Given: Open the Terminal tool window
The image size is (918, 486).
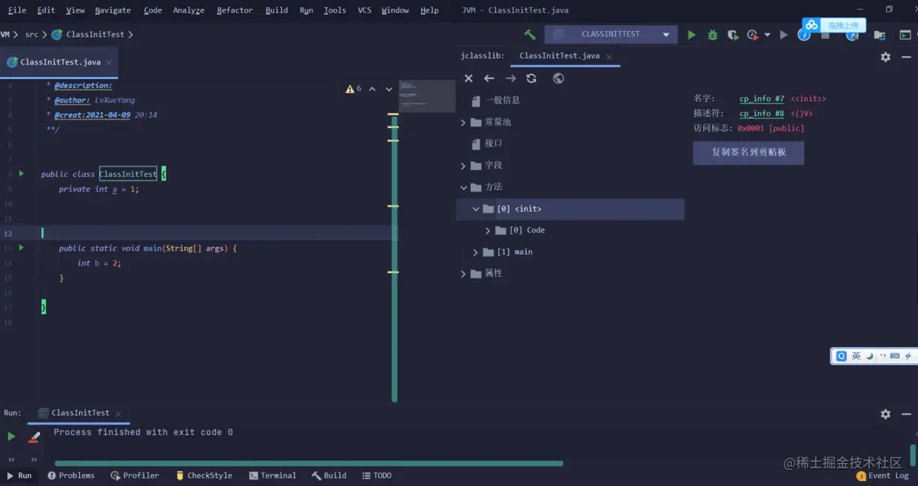Looking at the screenshot, I should [272, 476].
